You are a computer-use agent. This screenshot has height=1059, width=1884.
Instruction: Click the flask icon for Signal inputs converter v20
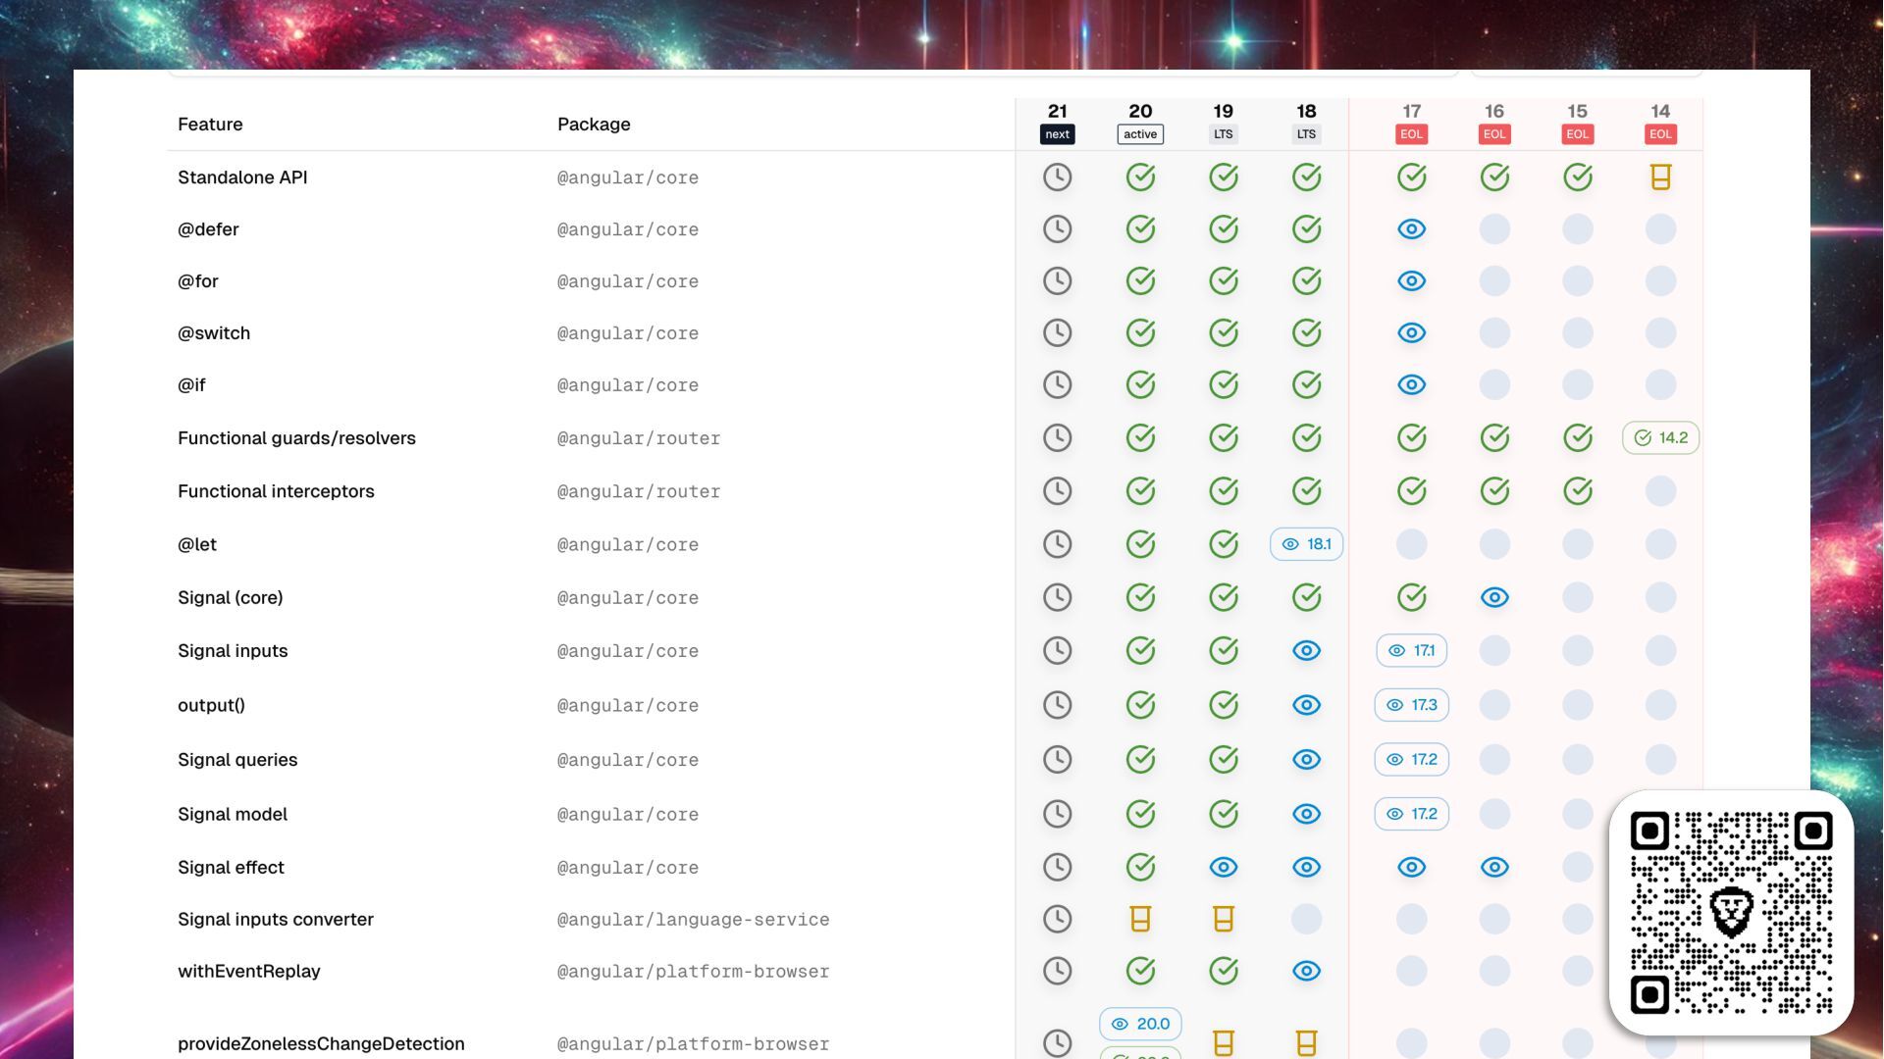1140,919
